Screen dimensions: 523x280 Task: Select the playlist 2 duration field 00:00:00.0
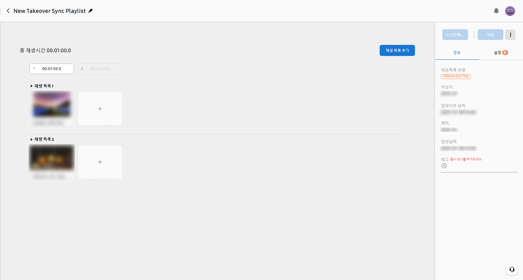coord(100,69)
